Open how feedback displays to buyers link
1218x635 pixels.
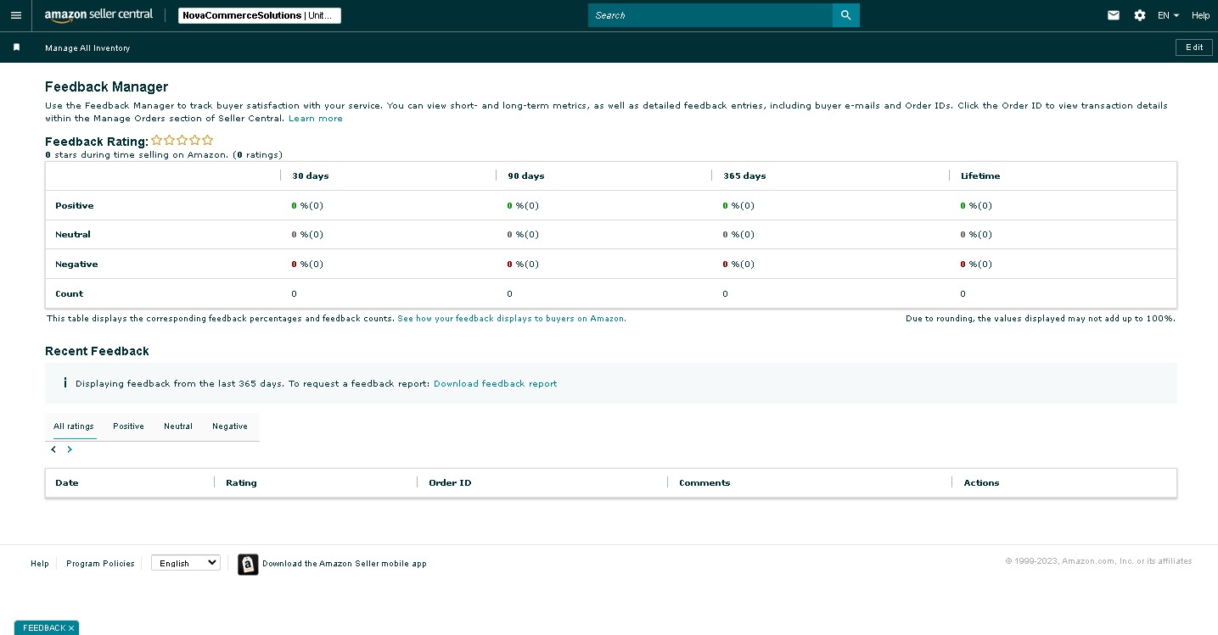tap(512, 319)
